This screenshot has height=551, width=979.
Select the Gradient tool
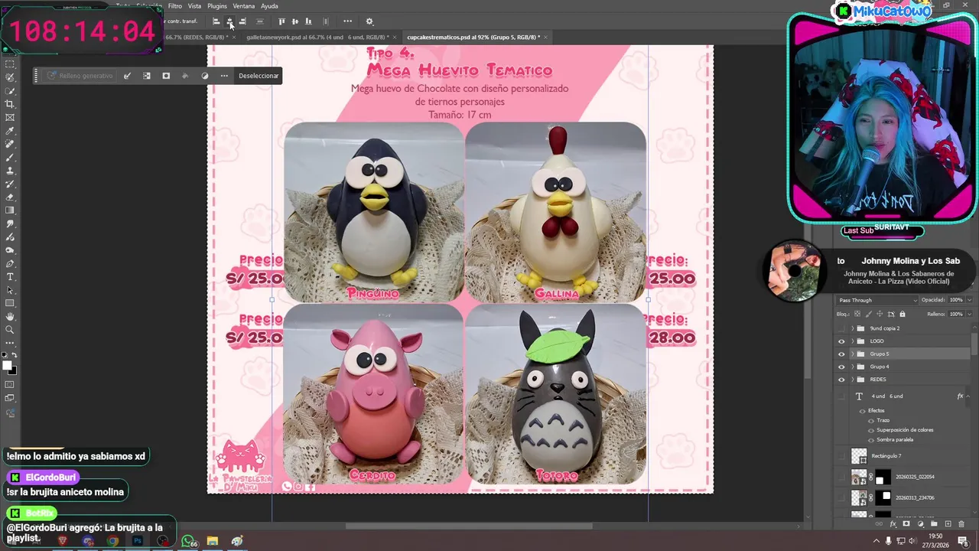pos(10,210)
